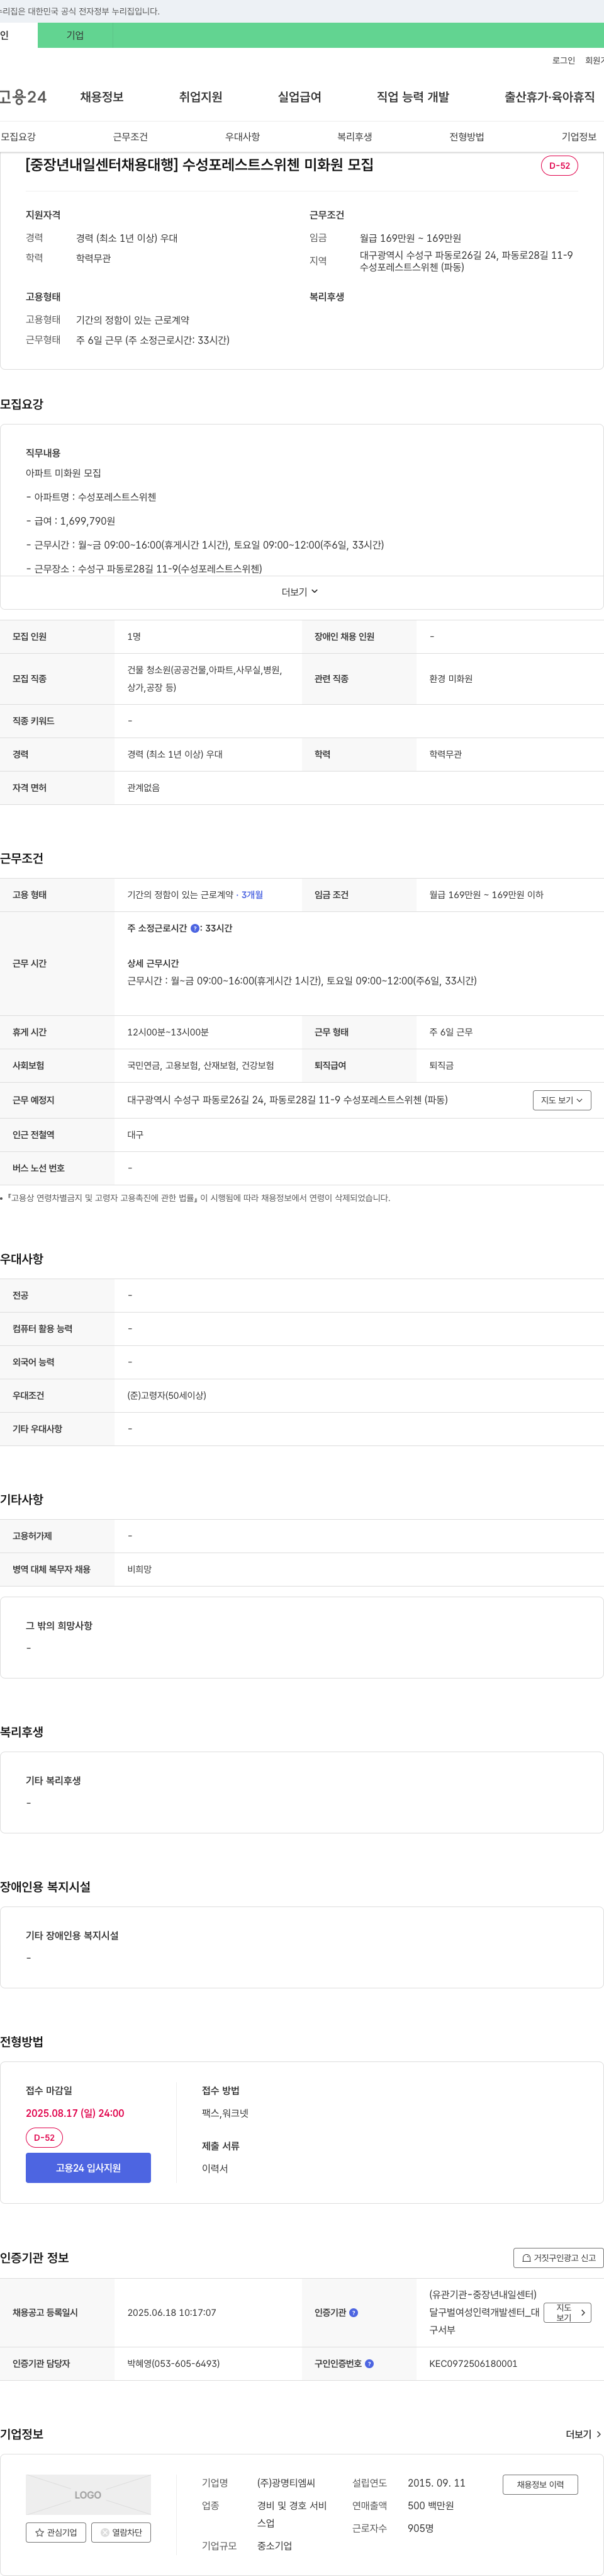Block this posting with 열람차단 button

121,2533
